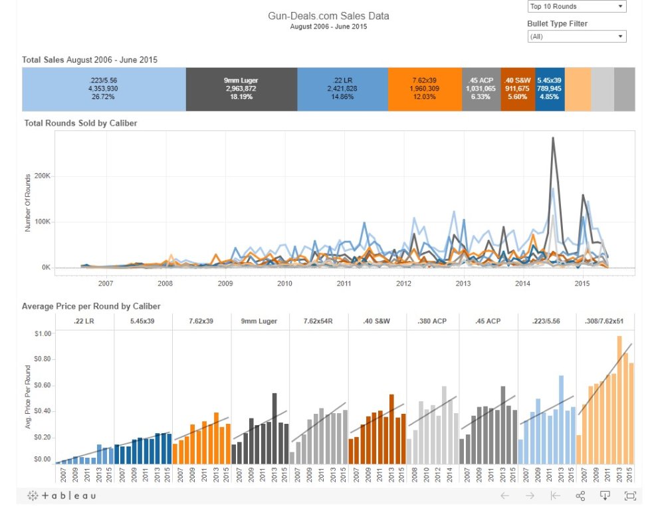The width and height of the screenshot is (648, 511).
Task: Click the 2012 label on line chart axis
Action: pos(404,283)
